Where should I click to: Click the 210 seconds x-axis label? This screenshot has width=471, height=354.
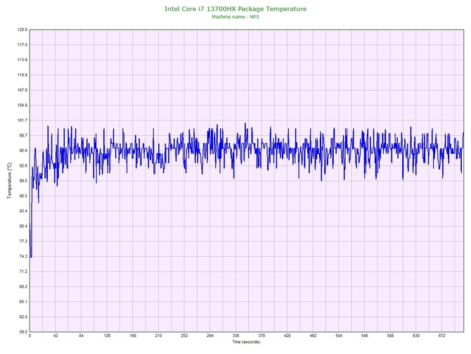(x=159, y=336)
